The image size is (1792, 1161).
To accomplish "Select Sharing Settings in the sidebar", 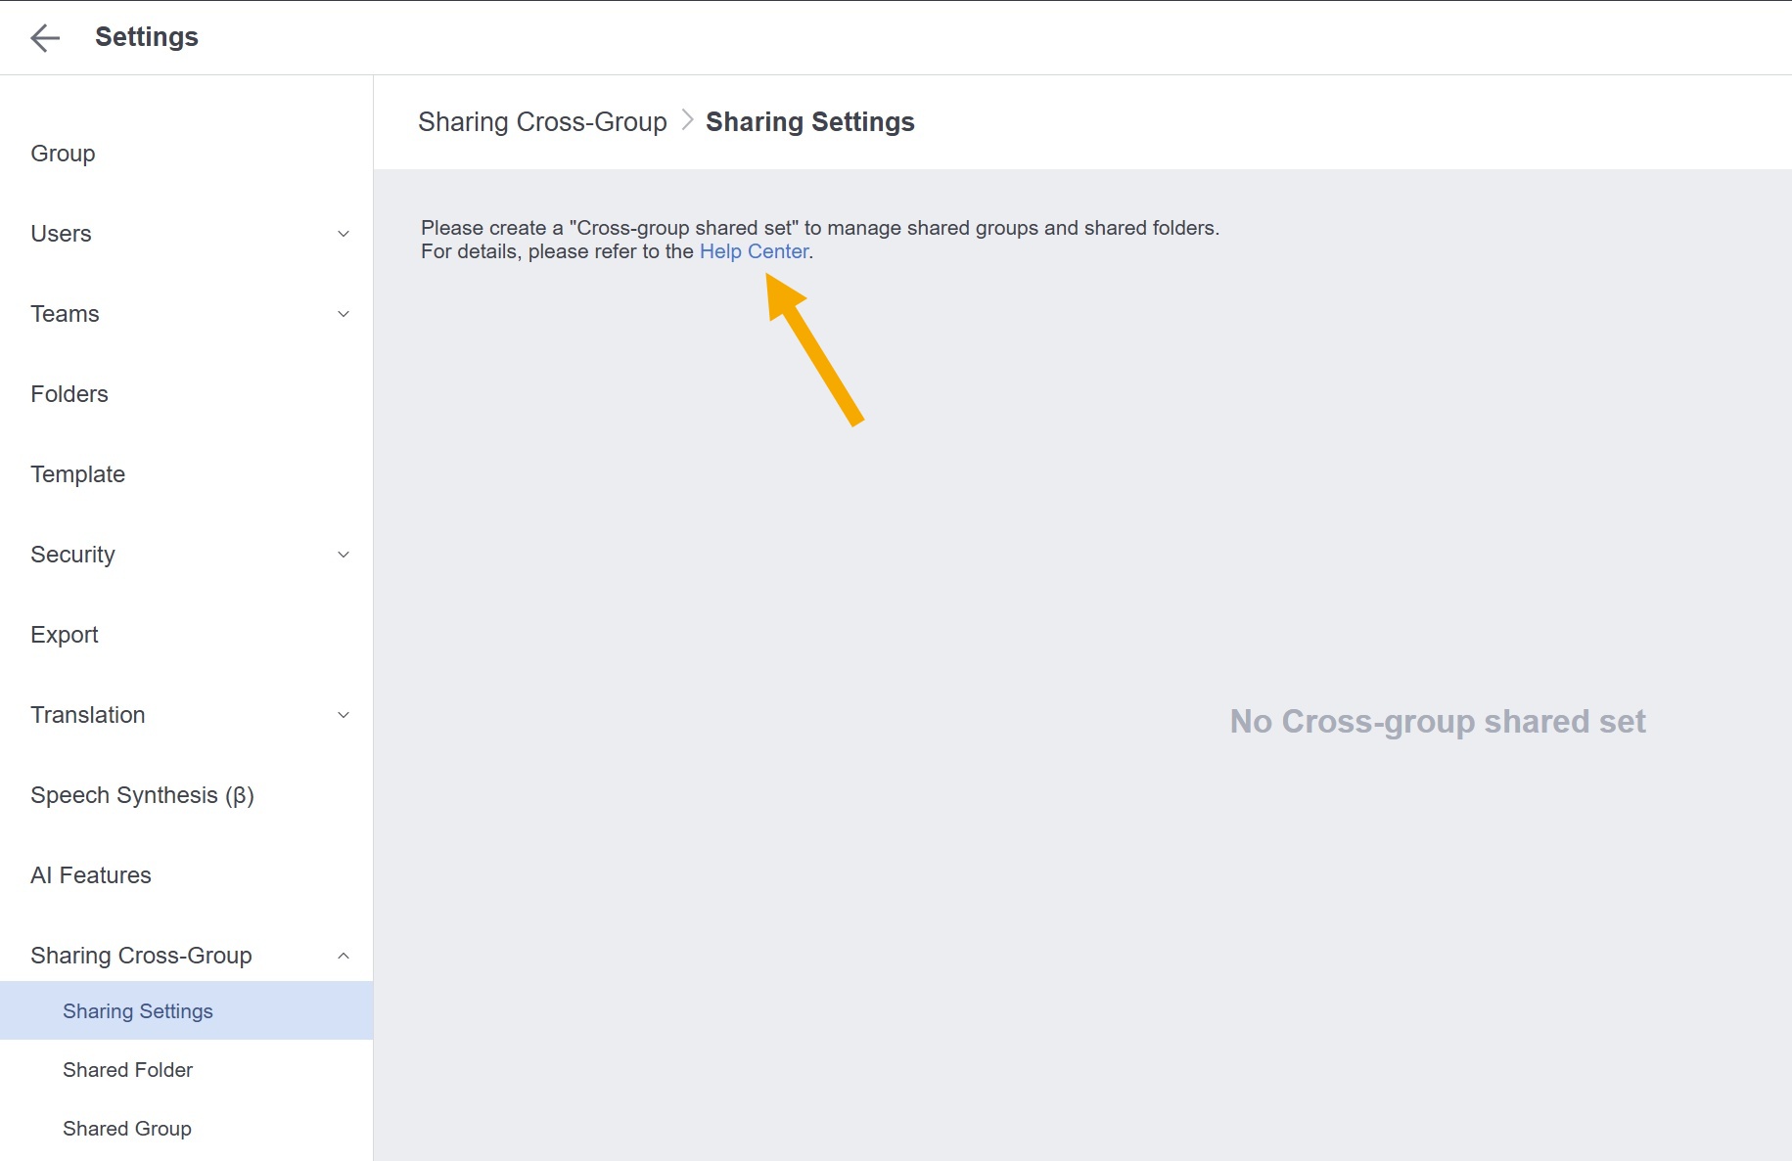I will click(138, 1010).
